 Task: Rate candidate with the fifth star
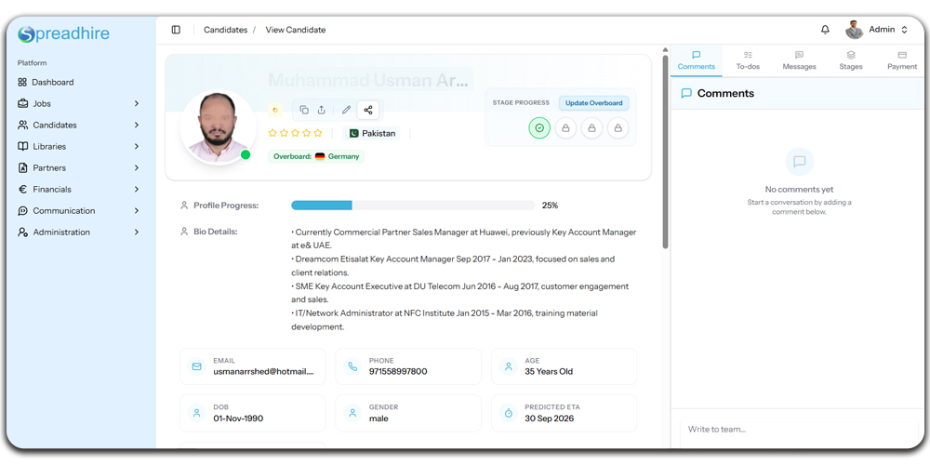318,133
